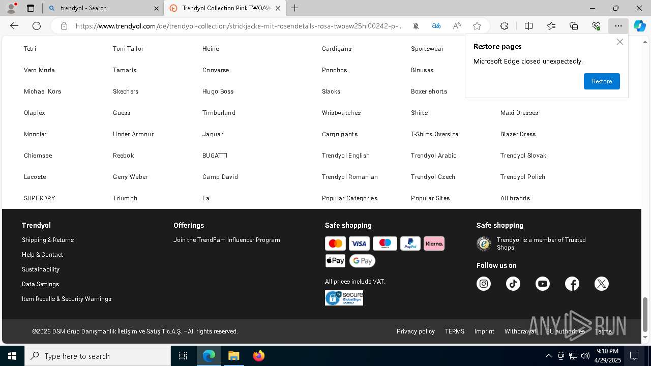Click the PayPal payment icon

point(410,243)
